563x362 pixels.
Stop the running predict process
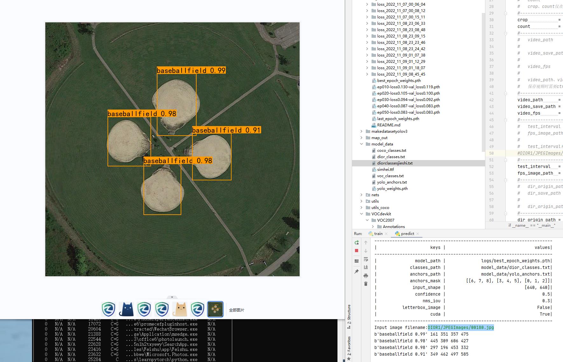(357, 251)
